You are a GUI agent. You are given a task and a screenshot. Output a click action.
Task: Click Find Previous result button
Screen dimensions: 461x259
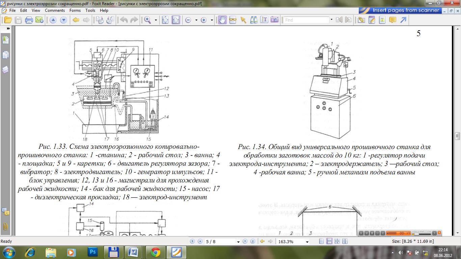(339, 20)
